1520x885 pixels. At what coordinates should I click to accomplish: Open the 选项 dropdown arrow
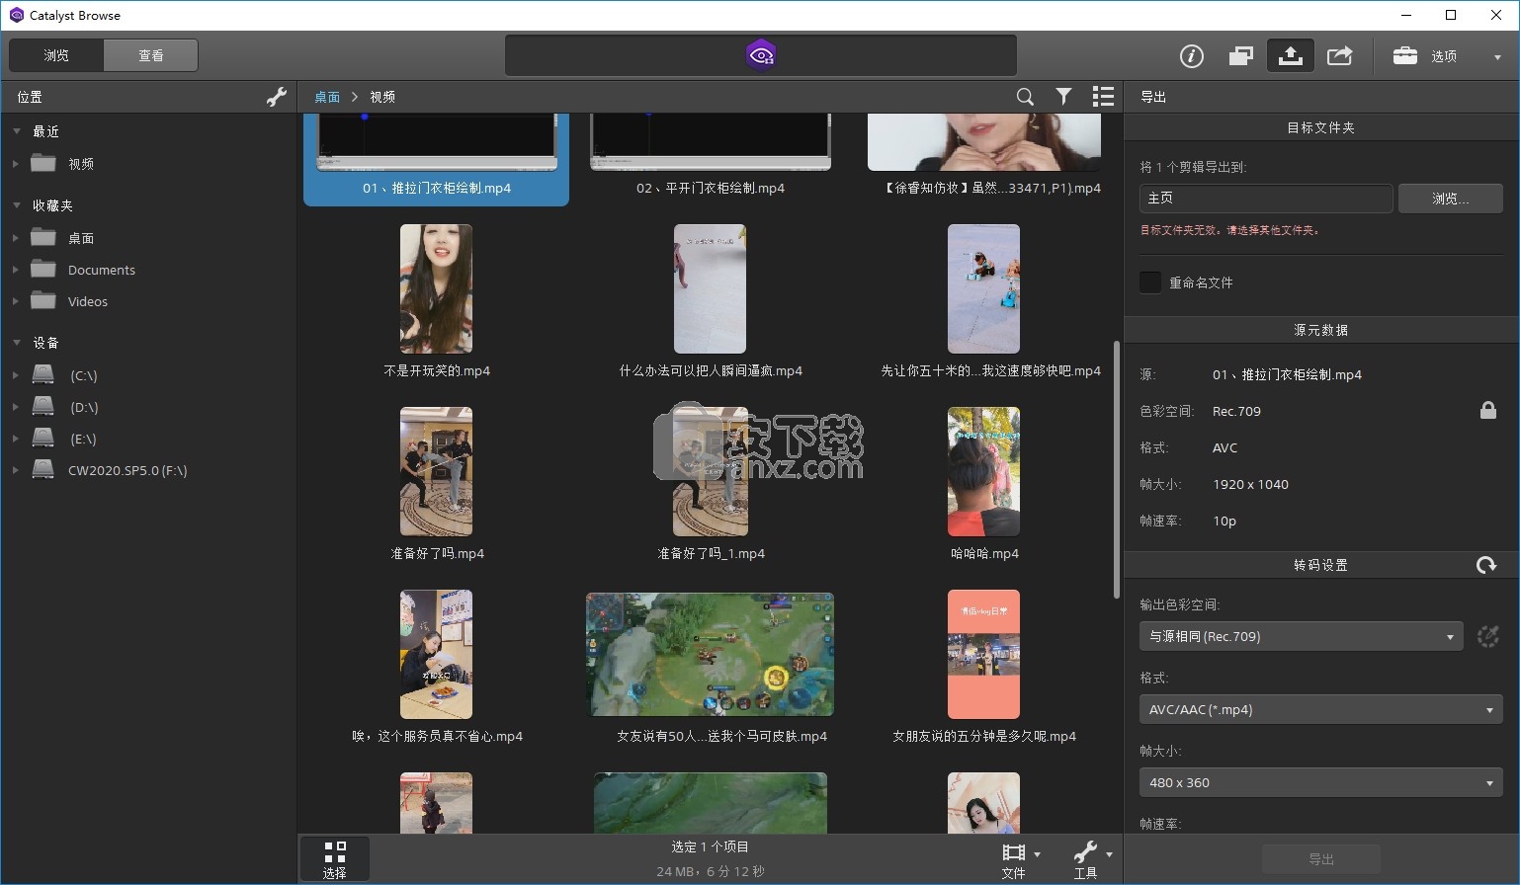[x=1497, y=57]
